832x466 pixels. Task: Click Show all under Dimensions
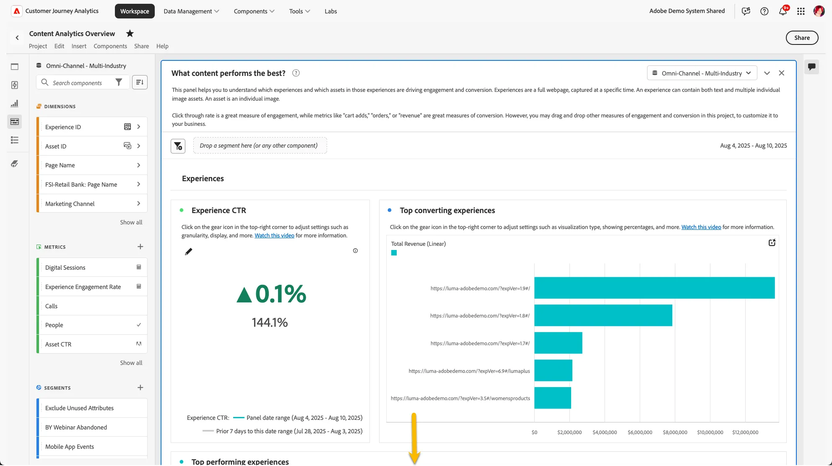[x=131, y=222]
